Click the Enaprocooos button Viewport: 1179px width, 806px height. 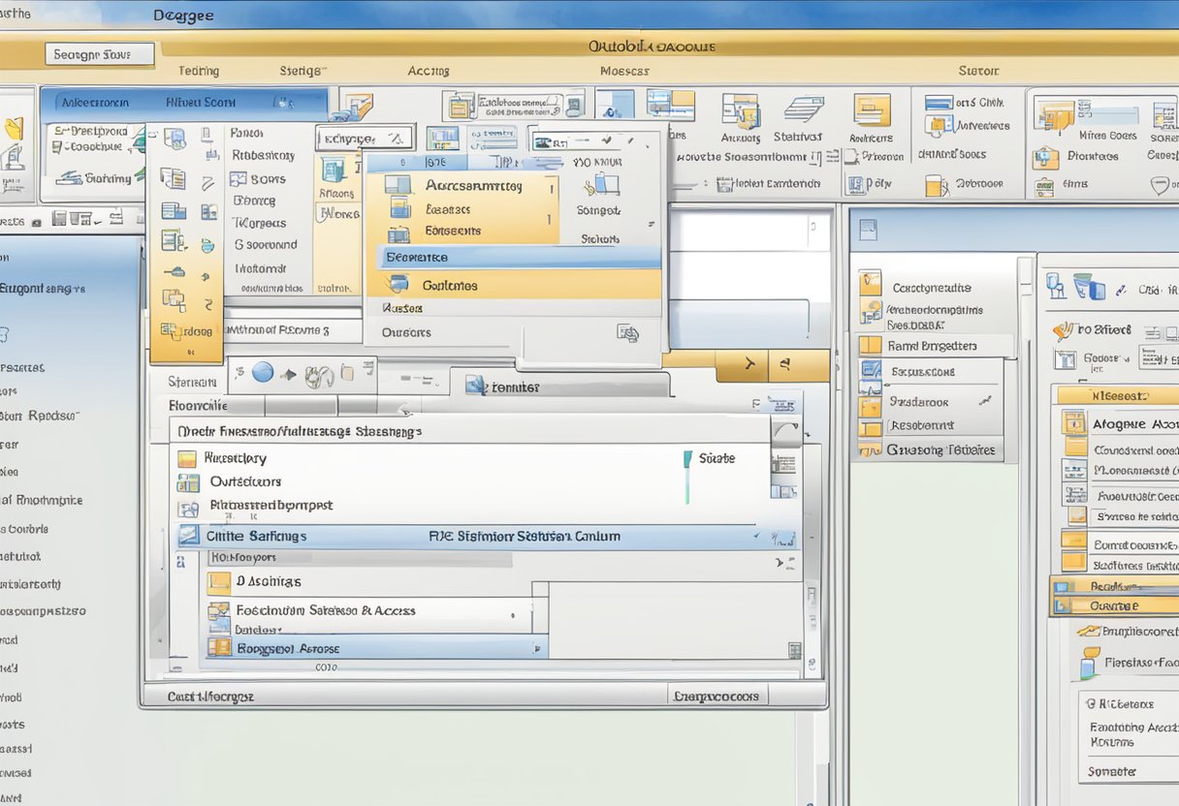click(718, 696)
